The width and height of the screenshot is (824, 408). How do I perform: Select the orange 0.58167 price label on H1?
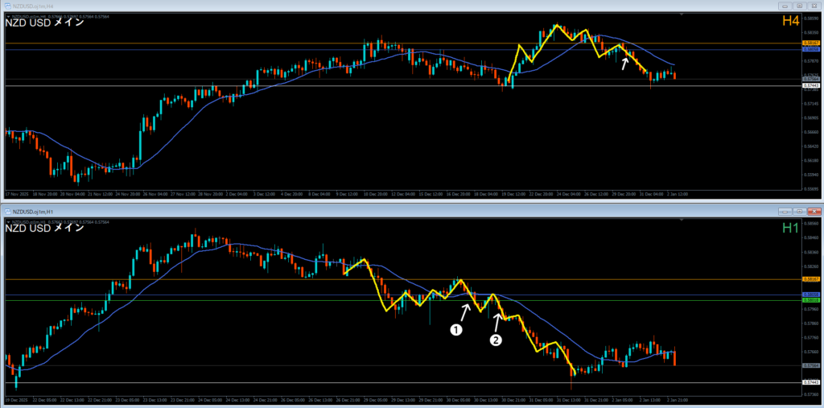coord(810,279)
